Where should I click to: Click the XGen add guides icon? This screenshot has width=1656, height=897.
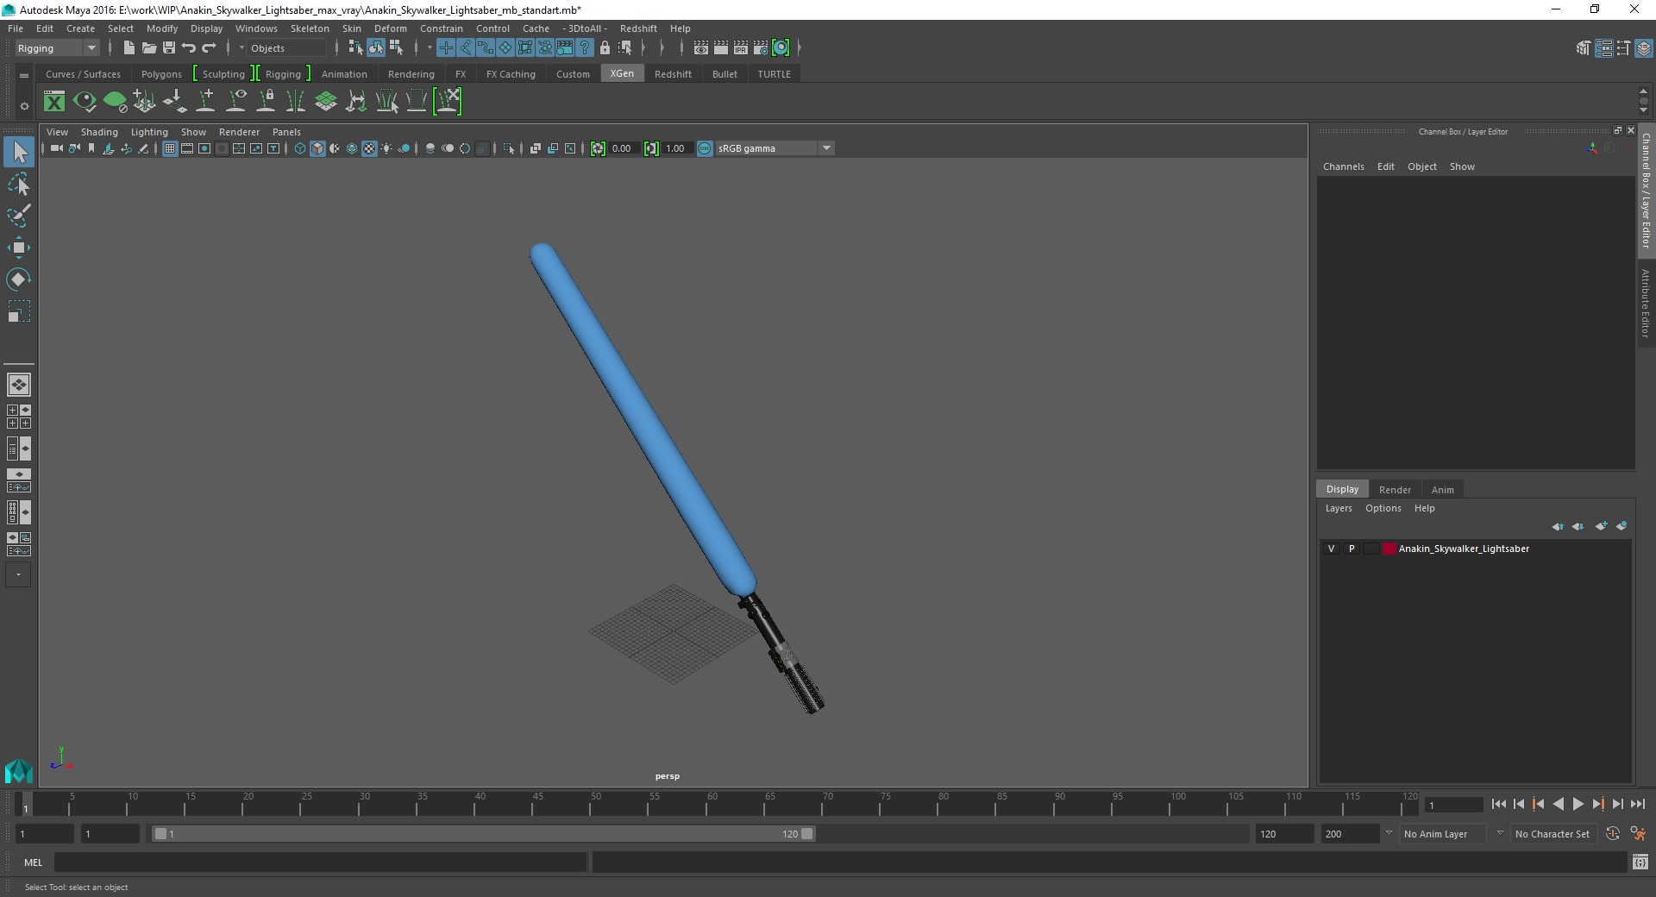click(205, 102)
